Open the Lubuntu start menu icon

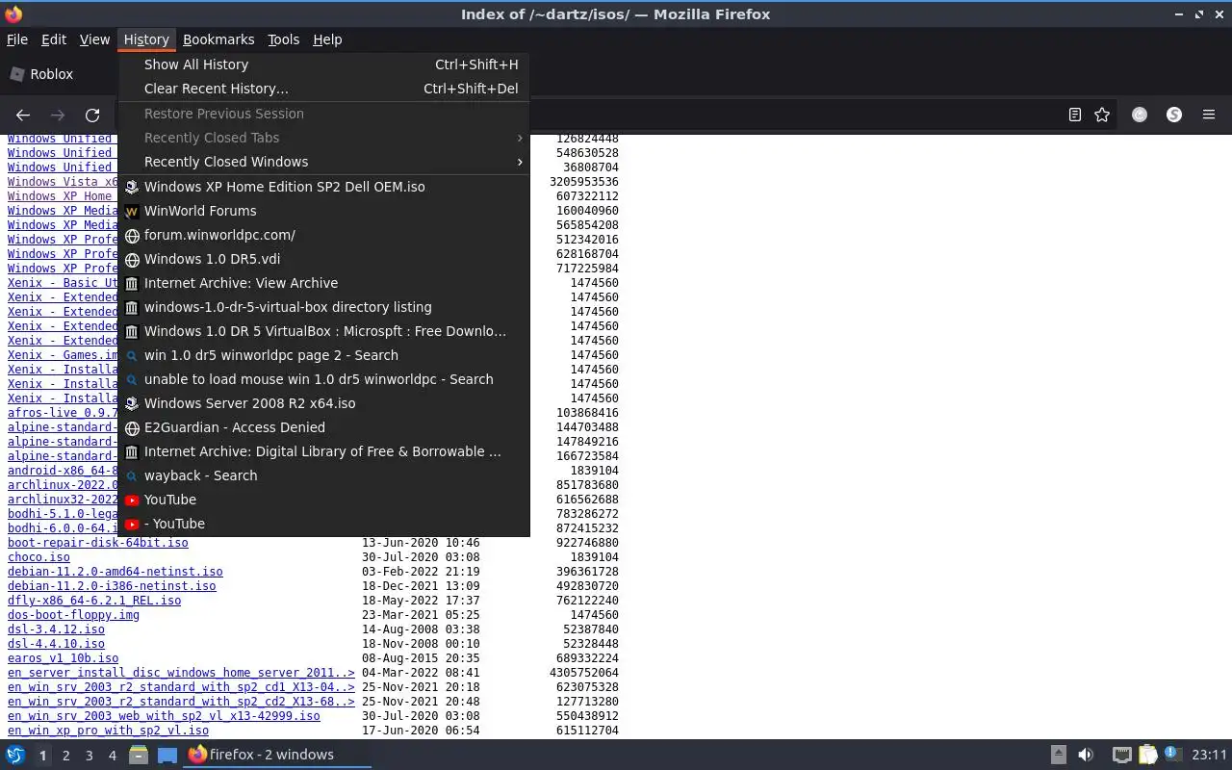tap(15, 755)
